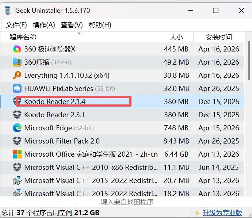Click the 49.2 MB size cell
This screenshot has height=218, width=252.
click(176, 62)
